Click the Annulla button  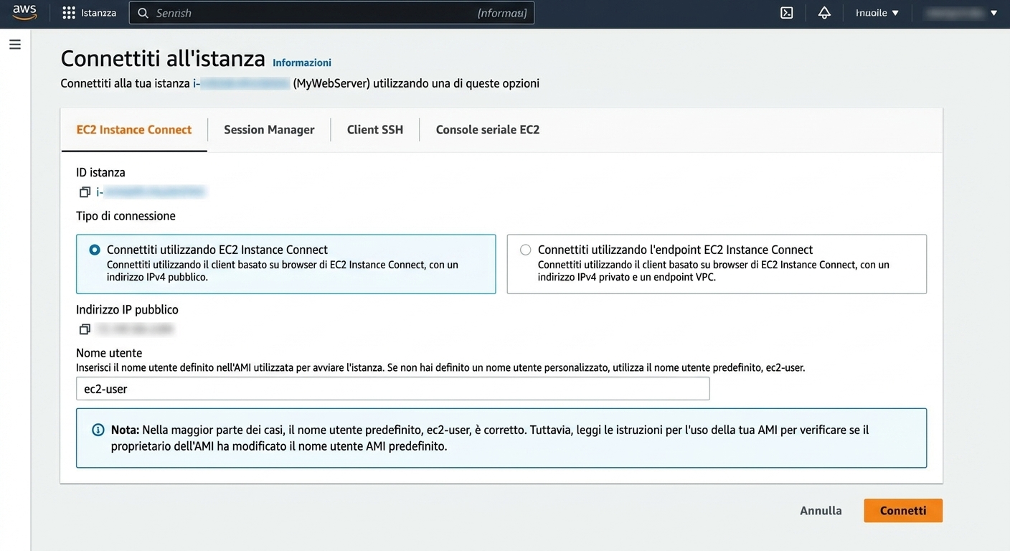821,511
